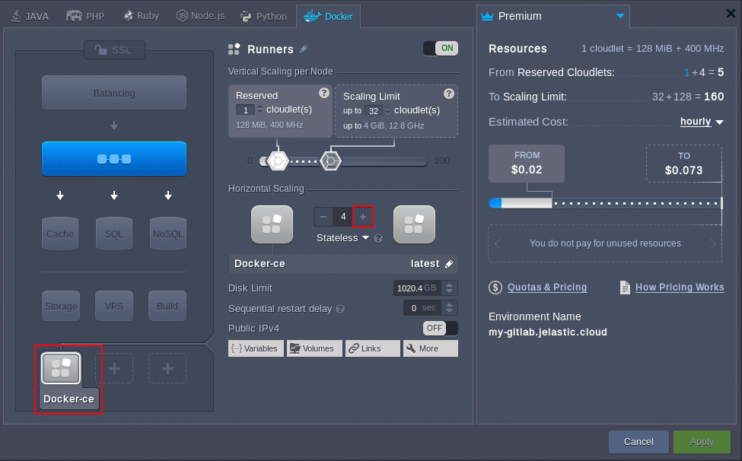The image size is (742, 461).
Task: Decrease node count with minus button
Action: click(323, 217)
